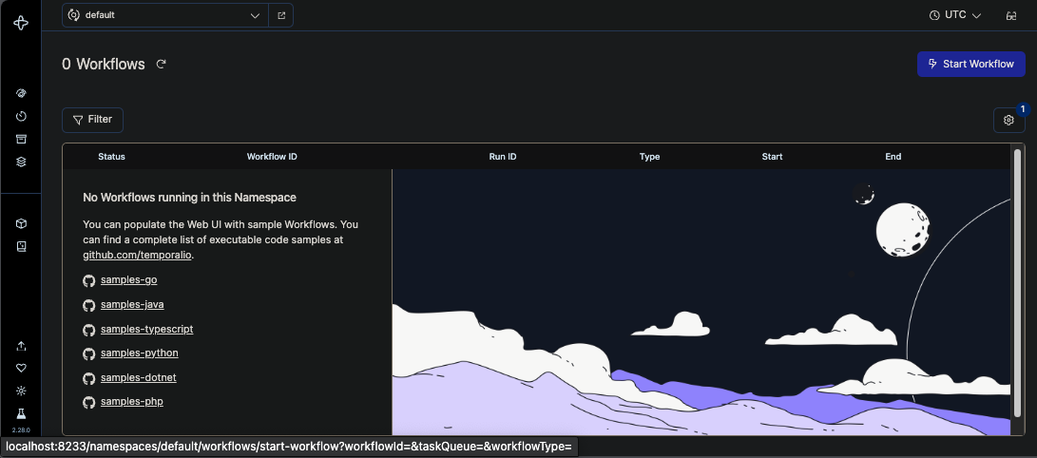1037x458 pixels.
Task: Click the GitHub icon next to samples-go
Action: (88, 281)
